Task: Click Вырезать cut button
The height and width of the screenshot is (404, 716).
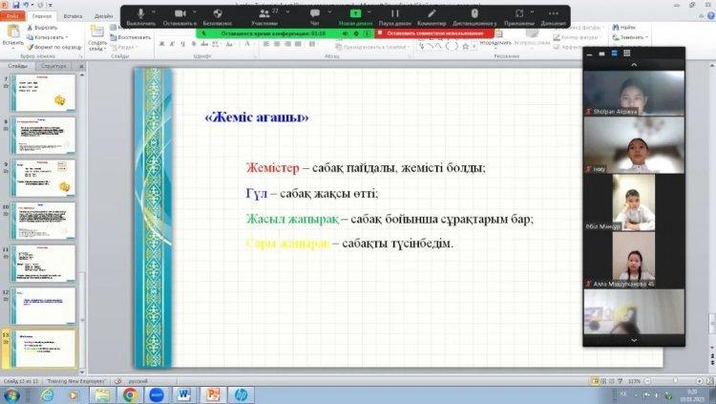Action: (x=42, y=28)
